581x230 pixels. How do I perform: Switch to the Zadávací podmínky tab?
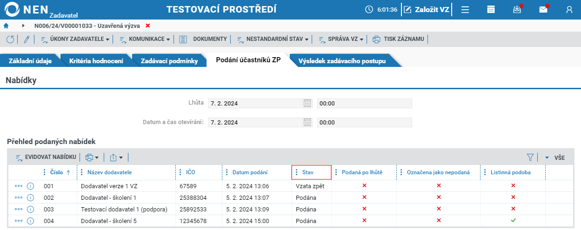coord(169,61)
